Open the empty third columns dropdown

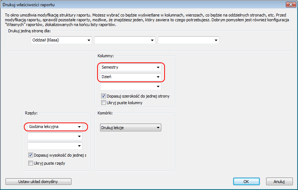(x=130, y=86)
